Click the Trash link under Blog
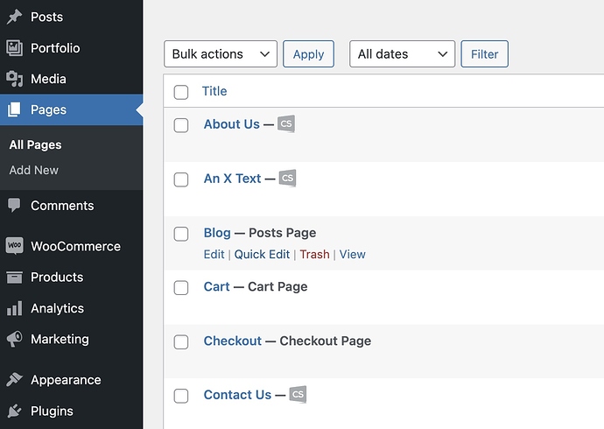This screenshot has width=604, height=429. (314, 255)
